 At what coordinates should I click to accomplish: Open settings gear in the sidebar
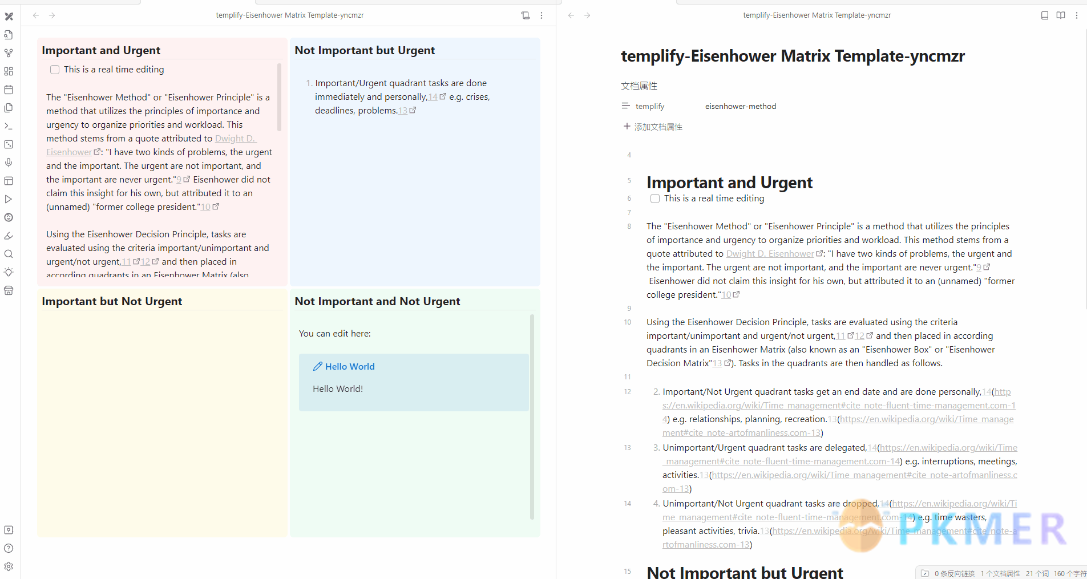[x=9, y=566]
